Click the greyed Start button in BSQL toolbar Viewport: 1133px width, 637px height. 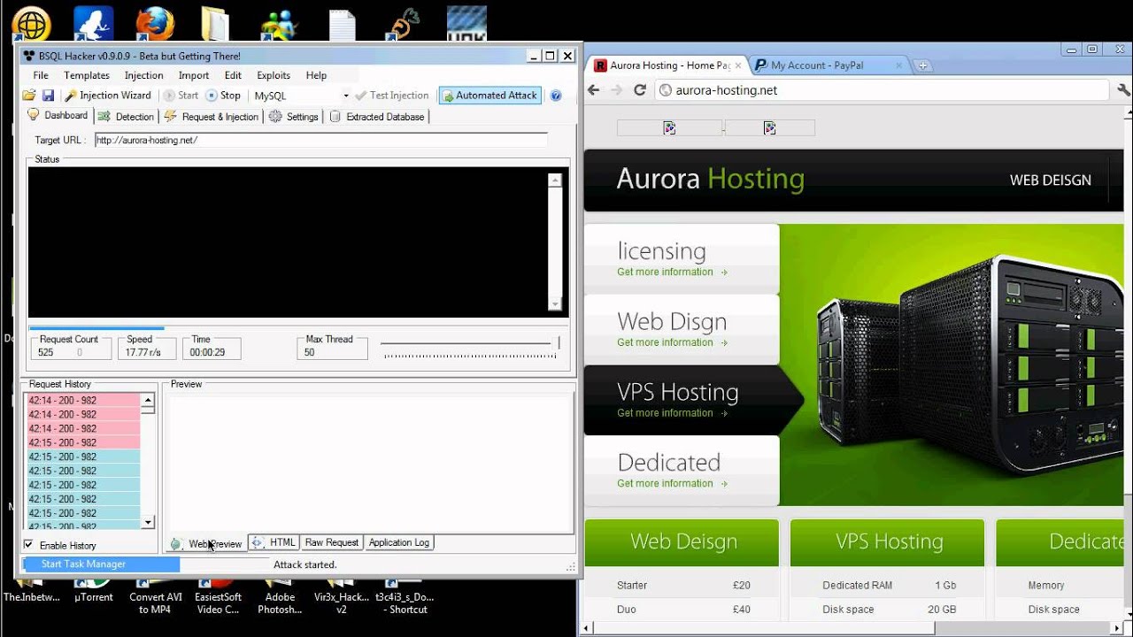(x=181, y=96)
